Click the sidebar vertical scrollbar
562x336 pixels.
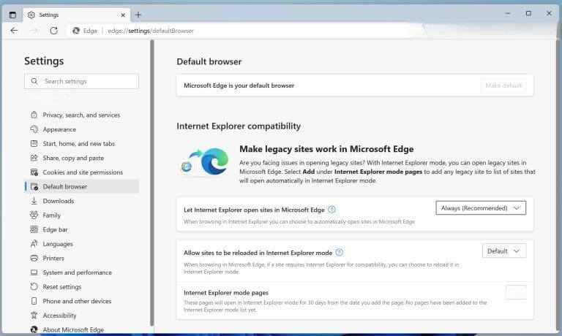pos(152,183)
